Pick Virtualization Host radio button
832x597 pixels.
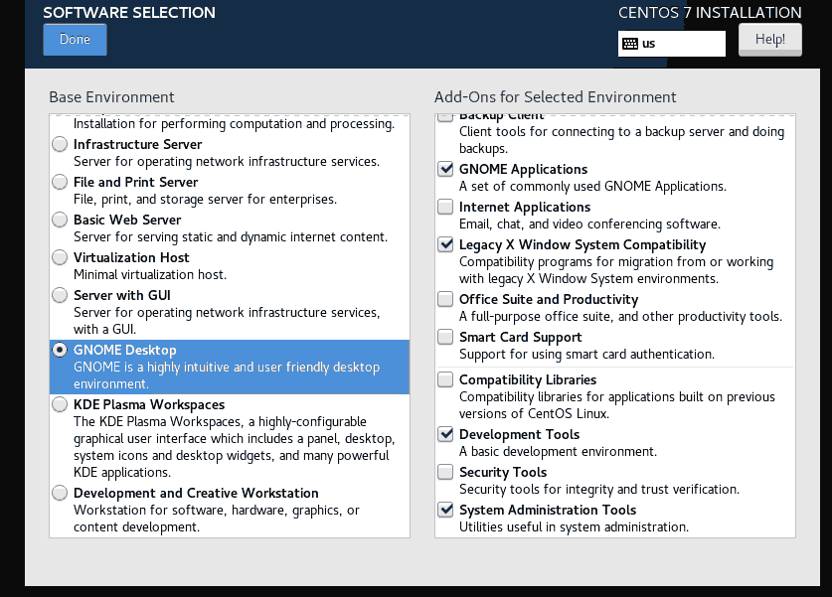[x=60, y=257]
